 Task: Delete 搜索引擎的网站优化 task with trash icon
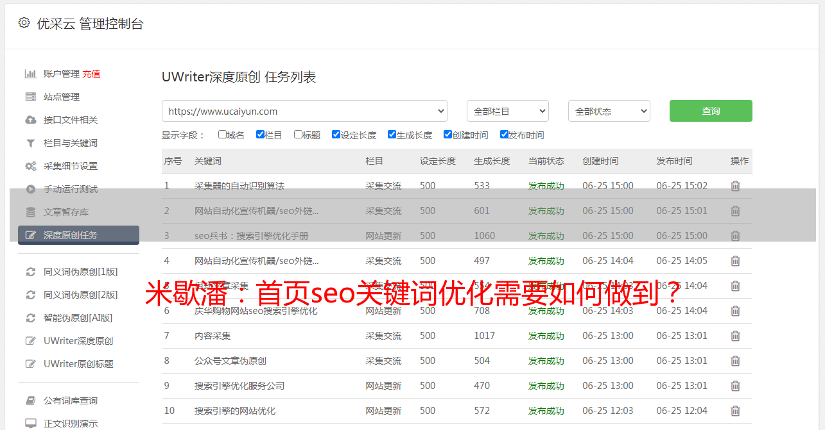(735, 411)
